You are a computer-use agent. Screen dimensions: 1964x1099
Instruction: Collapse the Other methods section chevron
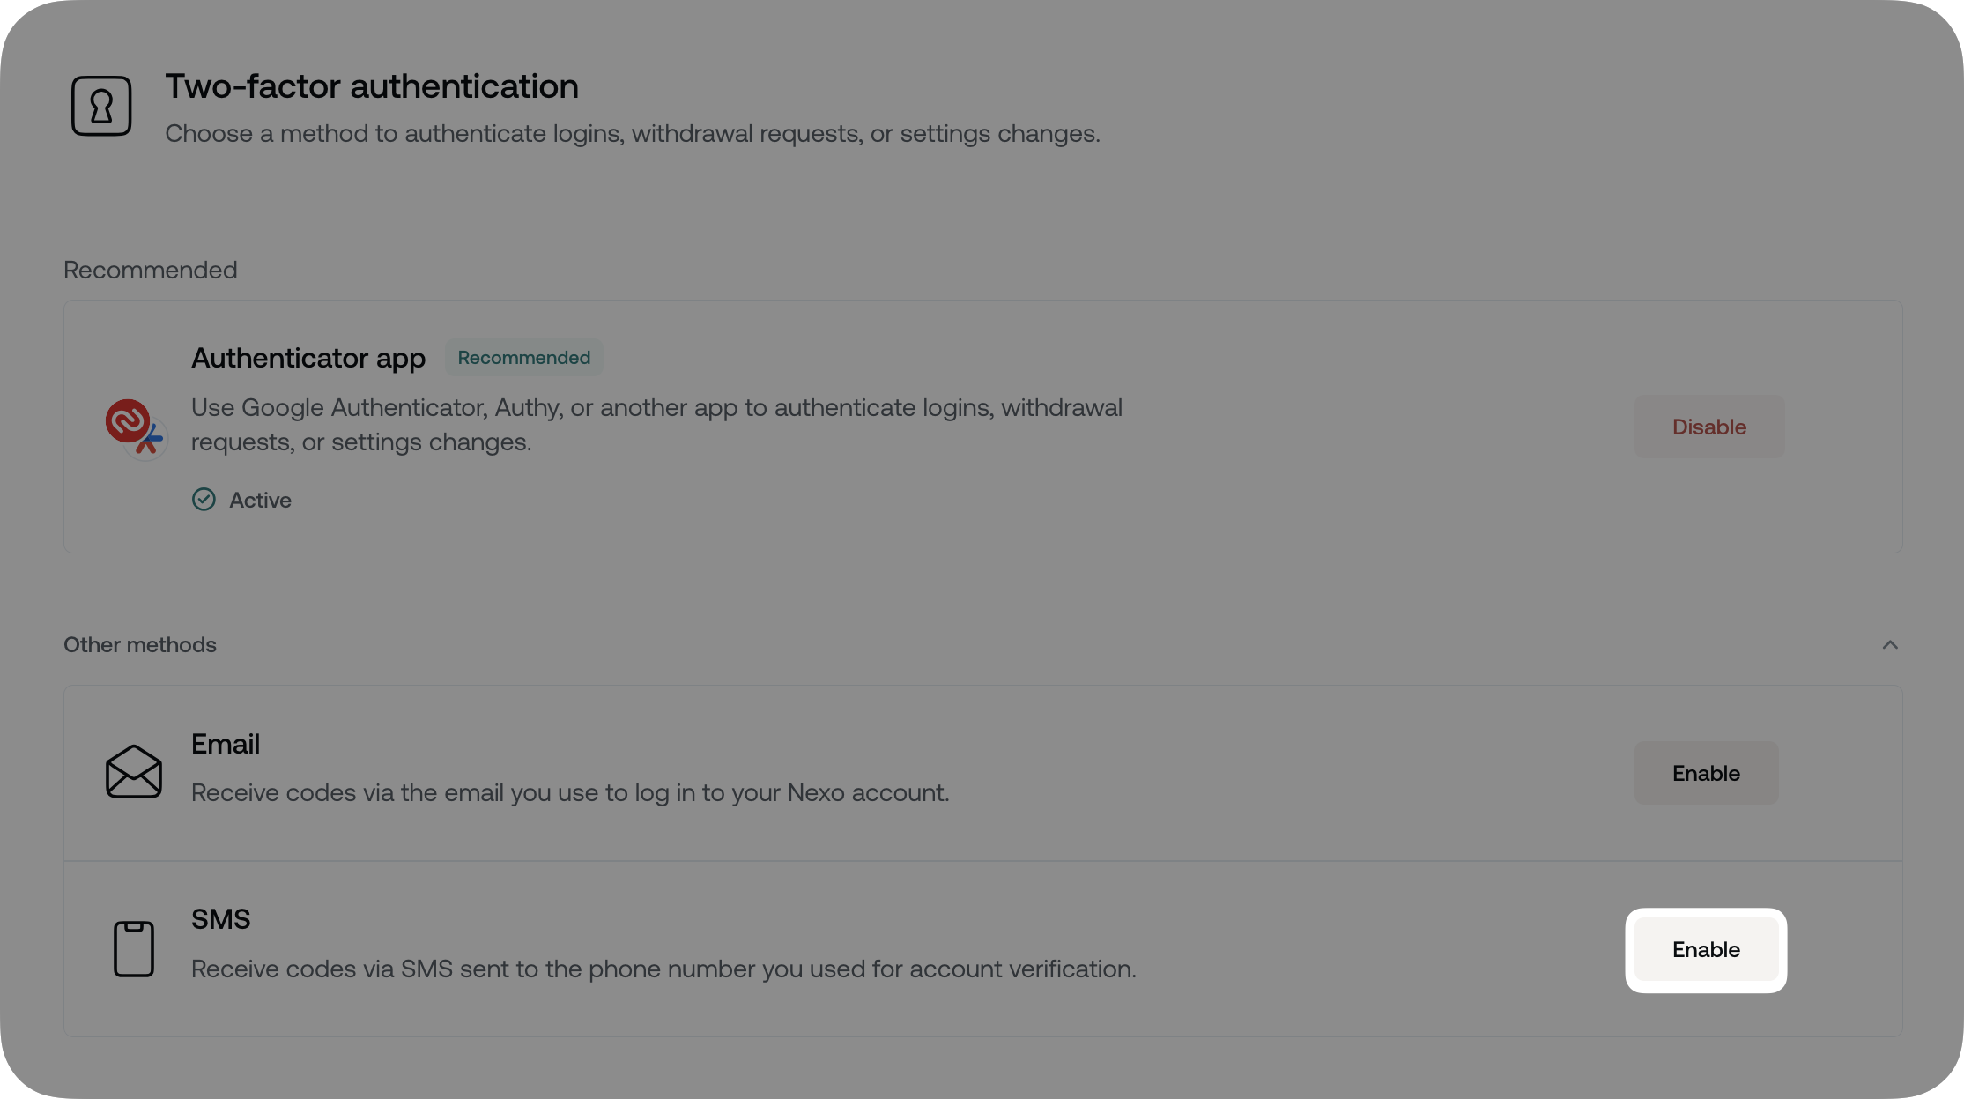tap(1890, 644)
